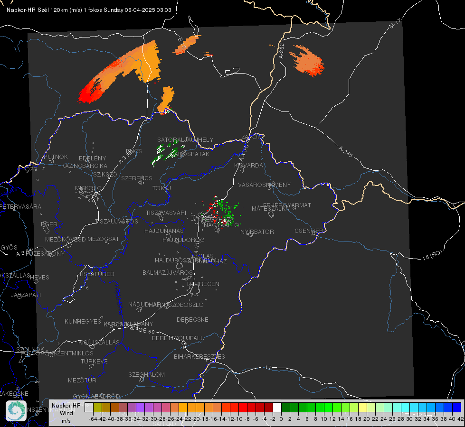Viewport: 465px width, 427px height.
Task: Select the JÁSZAPÁTI label
Action: (x=26, y=295)
